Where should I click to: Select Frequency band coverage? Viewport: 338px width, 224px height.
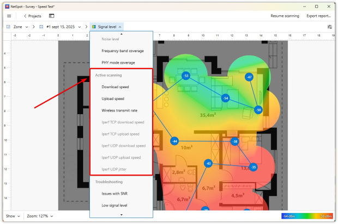(x=122, y=51)
